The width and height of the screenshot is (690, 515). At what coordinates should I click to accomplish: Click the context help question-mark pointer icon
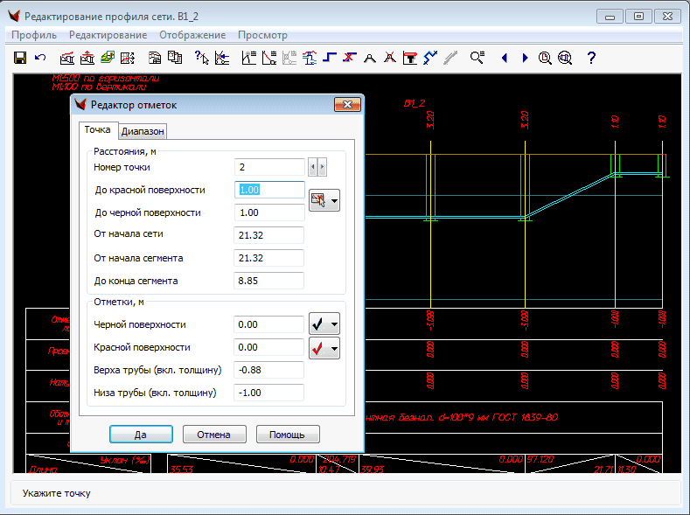click(201, 59)
